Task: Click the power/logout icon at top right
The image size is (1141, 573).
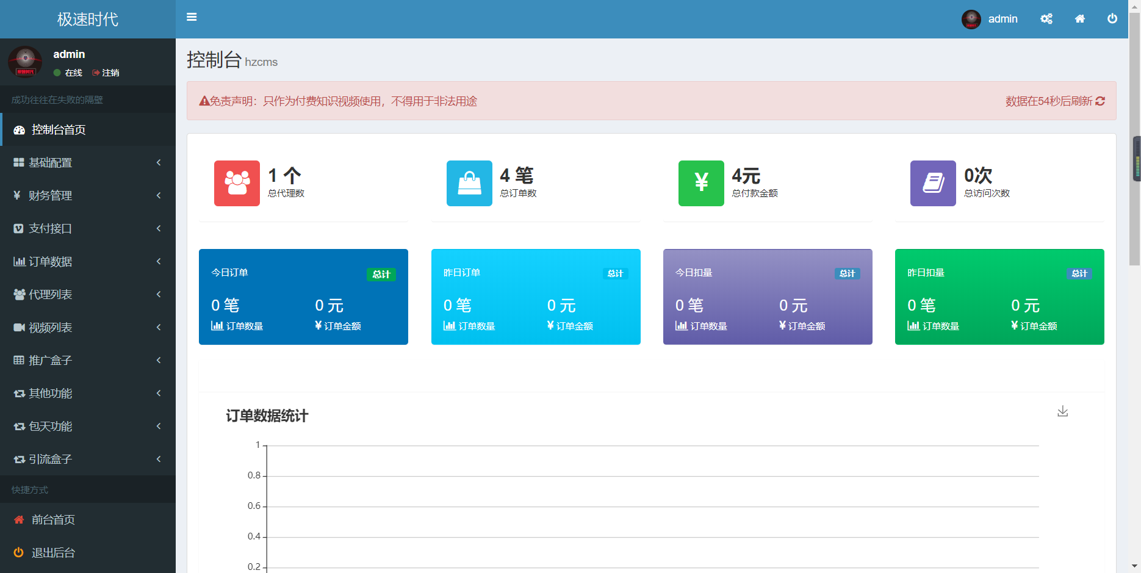Action: (x=1112, y=18)
